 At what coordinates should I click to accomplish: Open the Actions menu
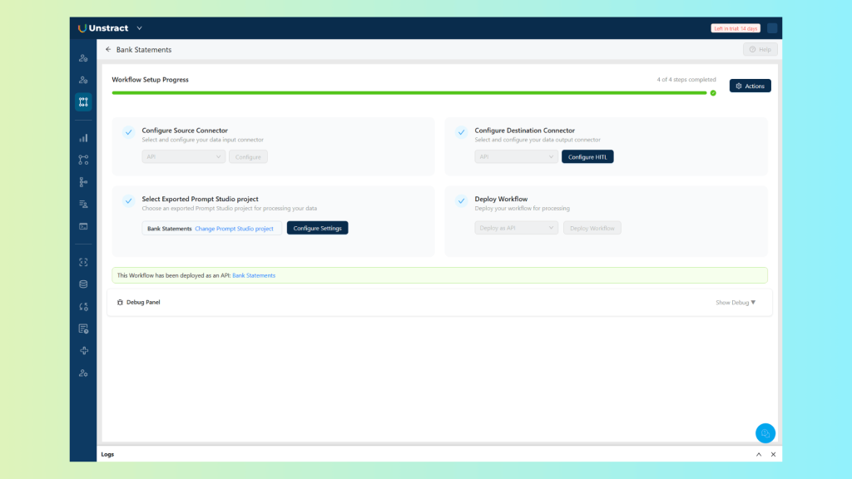click(750, 86)
